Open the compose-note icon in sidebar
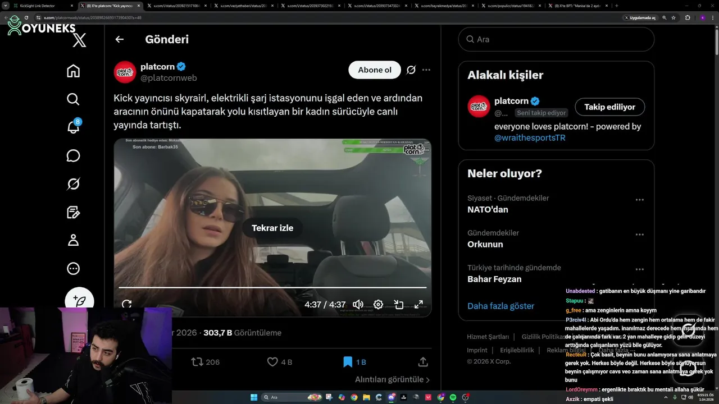This screenshot has height=404, width=719. [73, 212]
